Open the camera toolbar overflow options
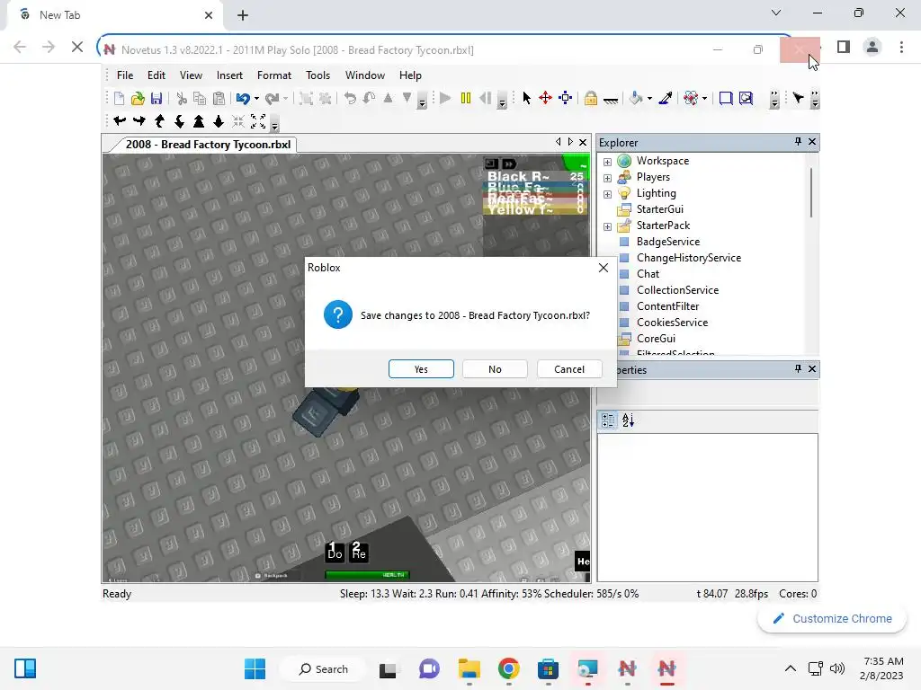Image resolution: width=921 pixels, height=690 pixels. point(274,123)
